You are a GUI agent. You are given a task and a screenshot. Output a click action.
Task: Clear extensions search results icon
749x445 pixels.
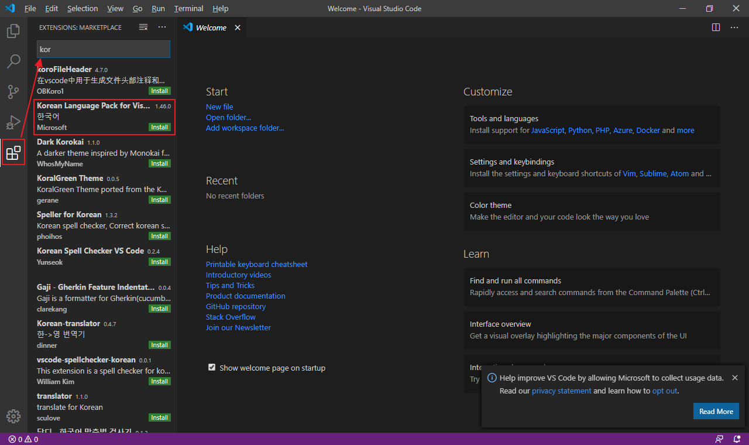[x=143, y=27]
